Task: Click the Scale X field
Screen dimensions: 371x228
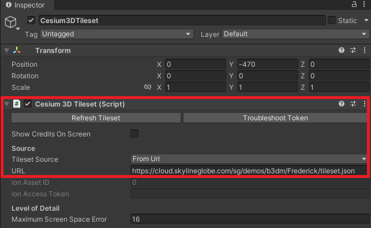Action: 196,88
